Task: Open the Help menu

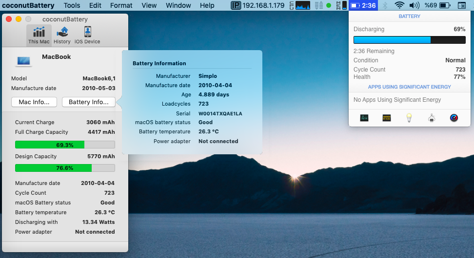Action: pyautogui.click(x=207, y=5)
